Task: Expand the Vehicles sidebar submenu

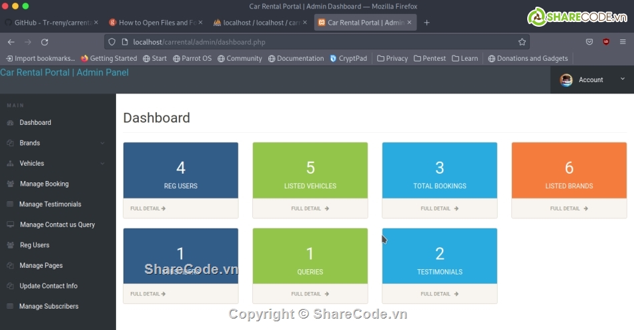Action: tap(102, 164)
